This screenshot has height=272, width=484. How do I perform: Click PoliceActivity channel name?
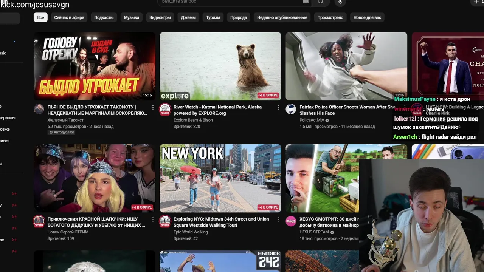(312, 120)
